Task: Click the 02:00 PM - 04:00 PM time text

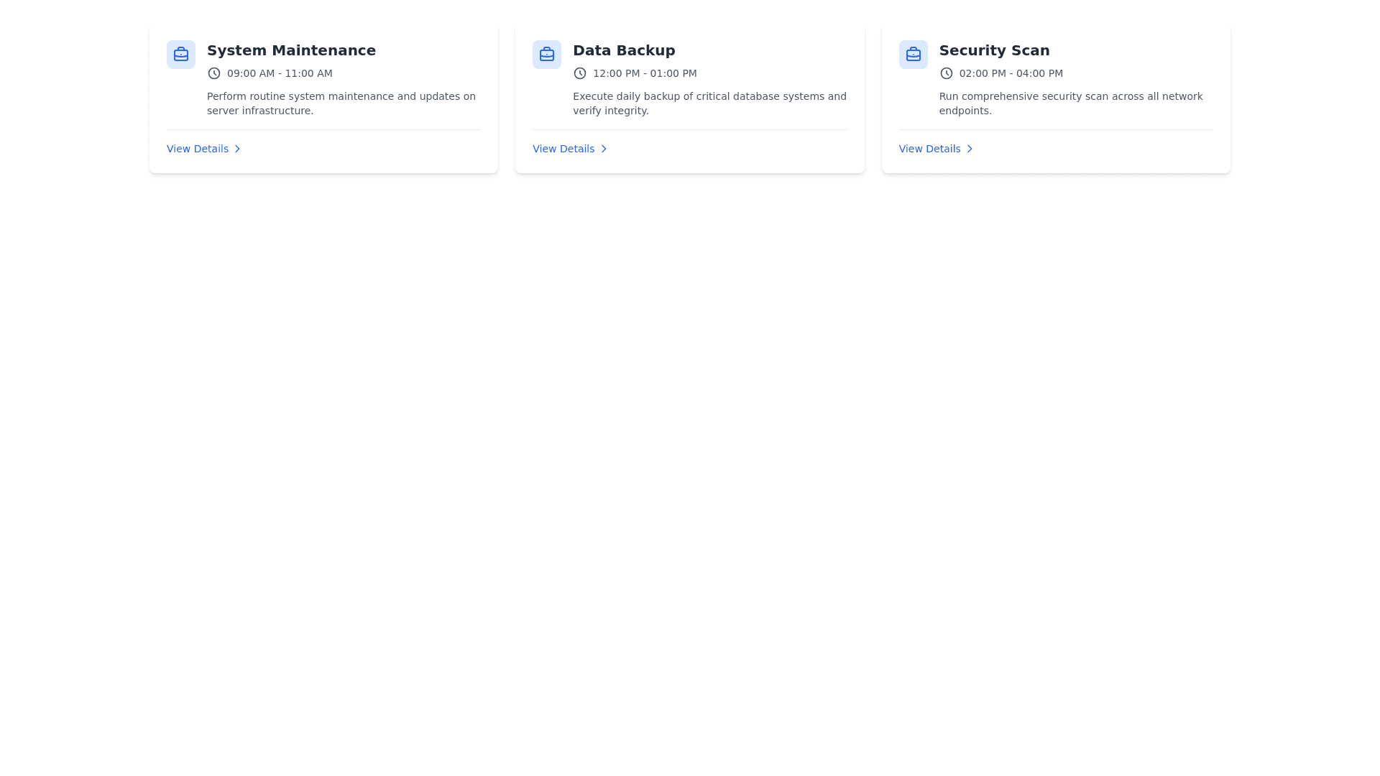Action: pyautogui.click(x=1011, y=73)
